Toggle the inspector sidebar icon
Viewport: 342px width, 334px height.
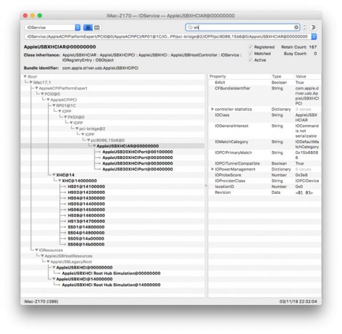[313, 27]
